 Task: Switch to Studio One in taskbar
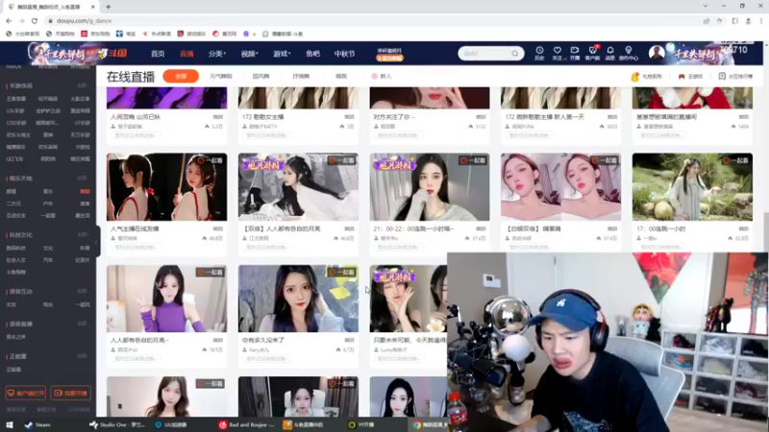(116, 424)
